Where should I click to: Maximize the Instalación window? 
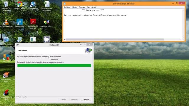tap(85, 44)
